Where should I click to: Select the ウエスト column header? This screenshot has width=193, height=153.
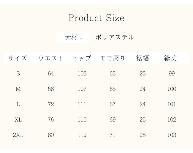pyautogui.click(x=51, y=58)
